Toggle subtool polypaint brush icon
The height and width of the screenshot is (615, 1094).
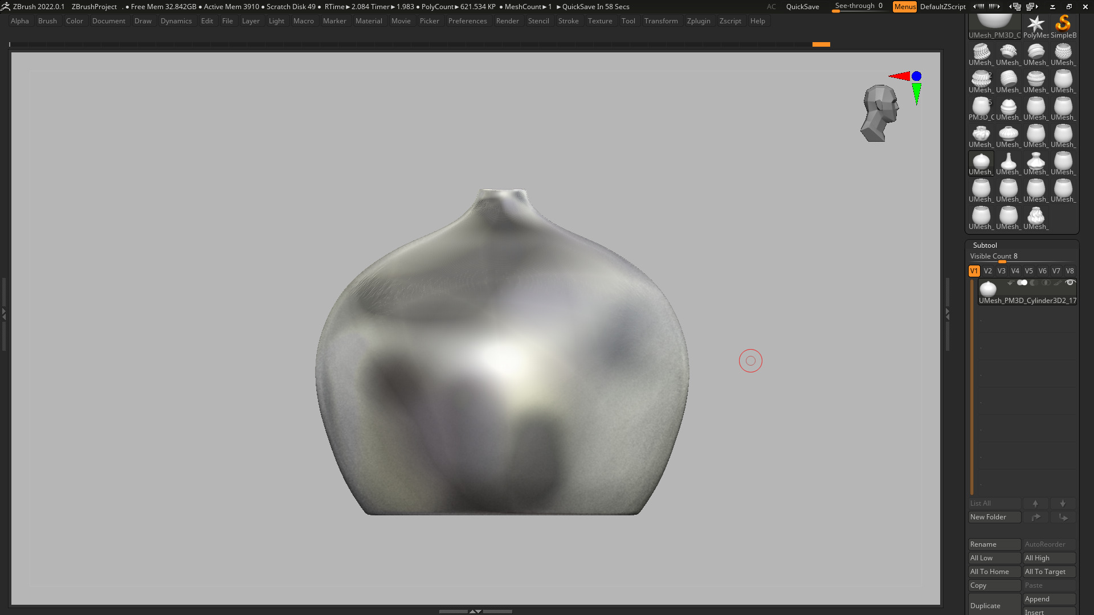coord(1058,282)
